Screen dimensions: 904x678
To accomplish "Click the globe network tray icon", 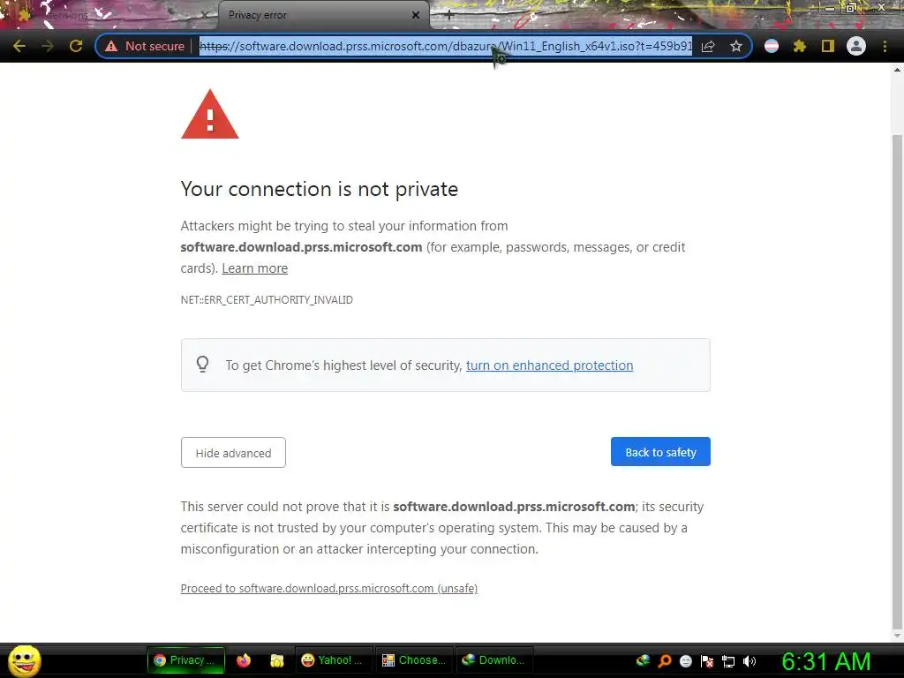I will tap(643, 661).
